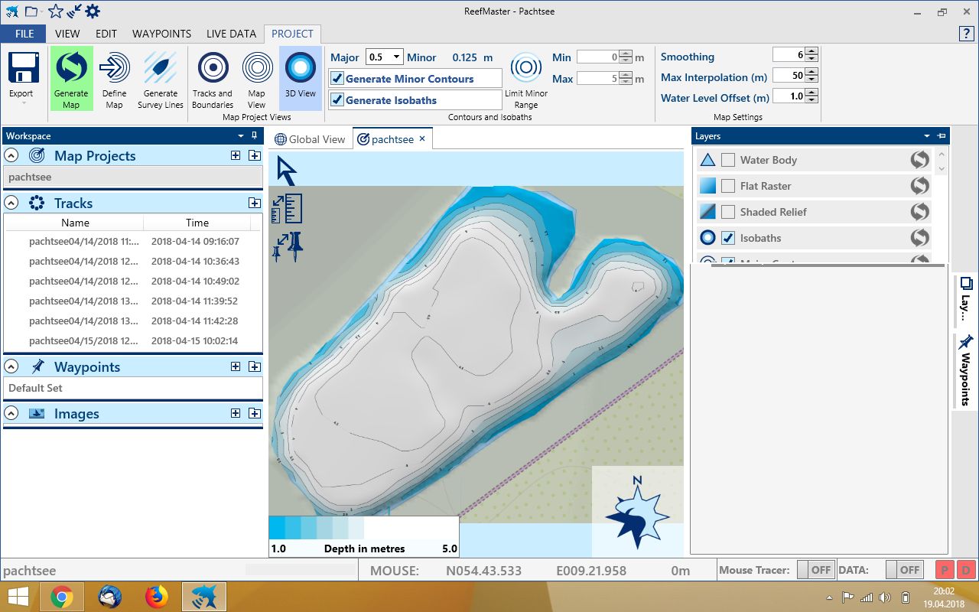Open the WAYPOINTS ribbon tab

click(x=161, y=34)
